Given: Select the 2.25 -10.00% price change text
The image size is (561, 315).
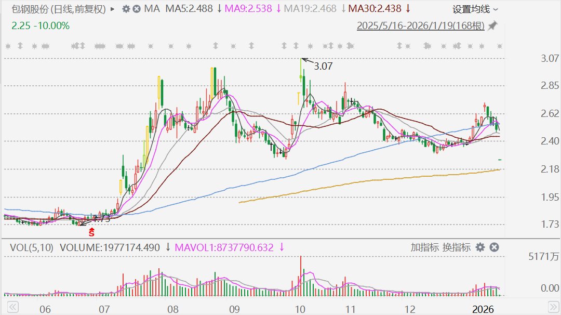Looking at the screenshot, I should (x=41, y=26).
